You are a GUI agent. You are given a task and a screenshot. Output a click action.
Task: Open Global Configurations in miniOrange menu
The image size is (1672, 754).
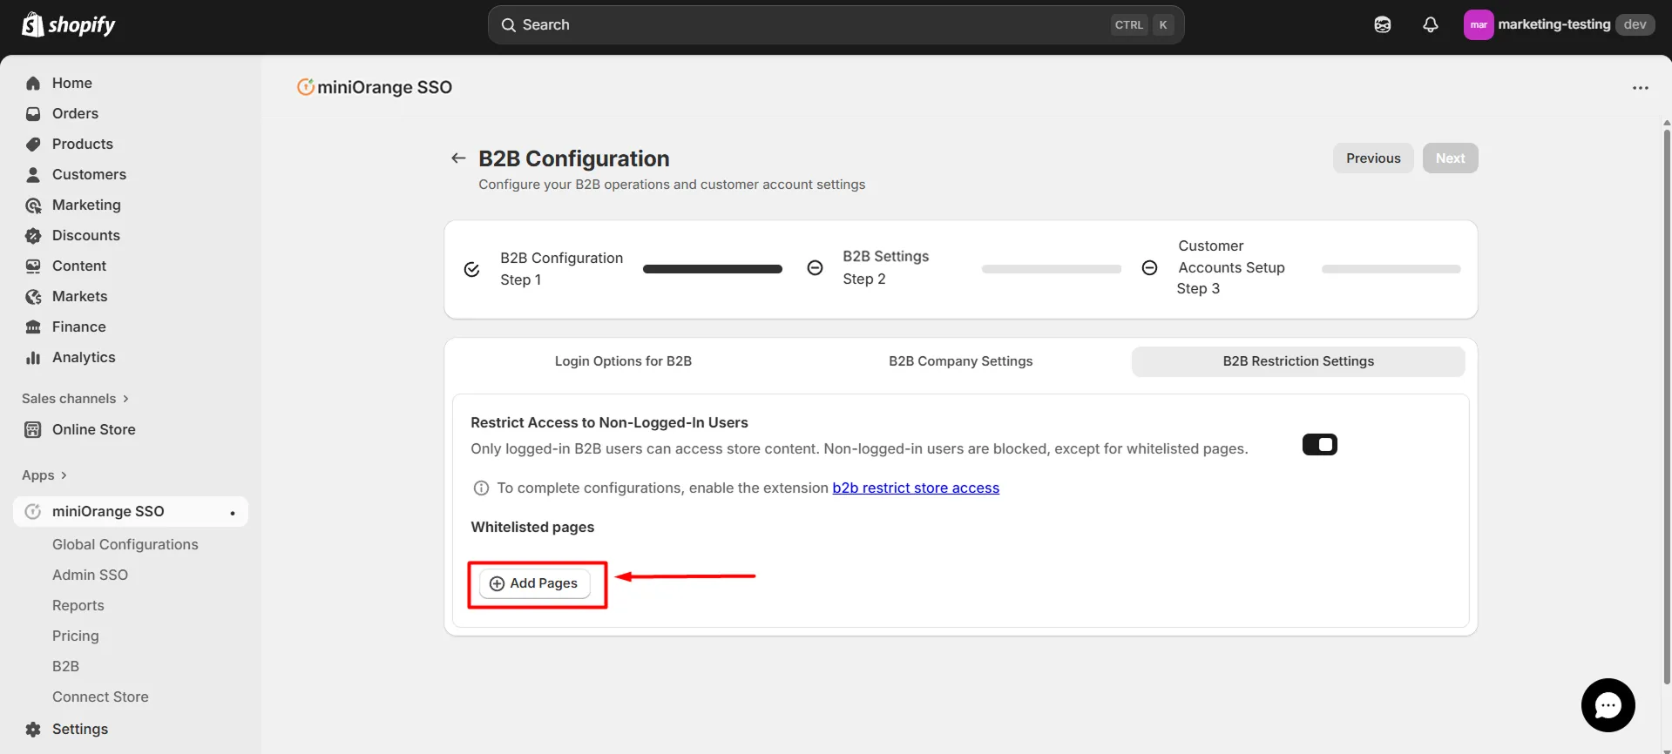[125, 545]
